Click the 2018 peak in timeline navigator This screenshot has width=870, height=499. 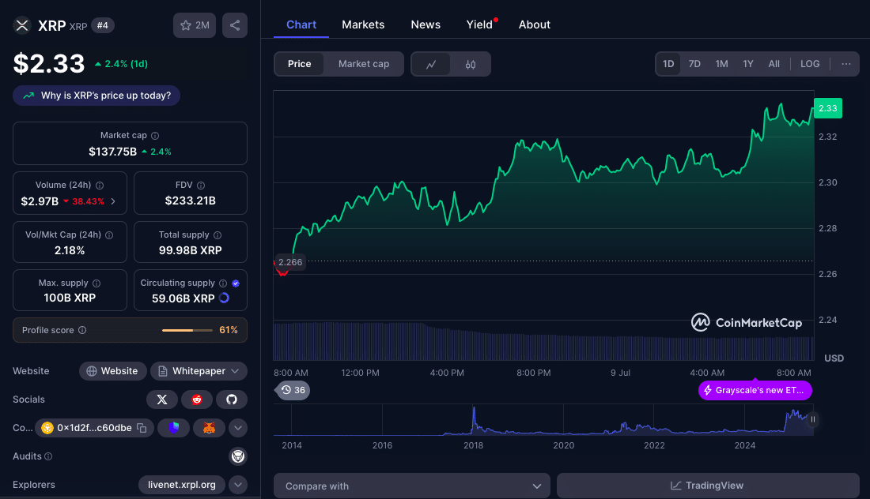(x=474, y=419)
